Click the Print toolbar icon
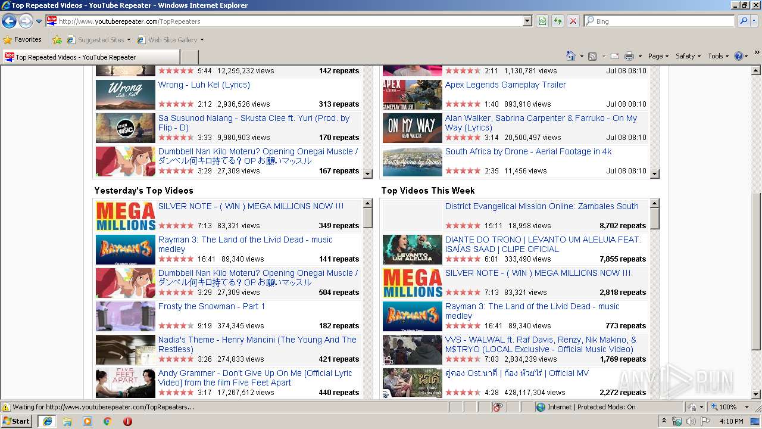This screenshot has width=762, height=429. coord(629,56)
